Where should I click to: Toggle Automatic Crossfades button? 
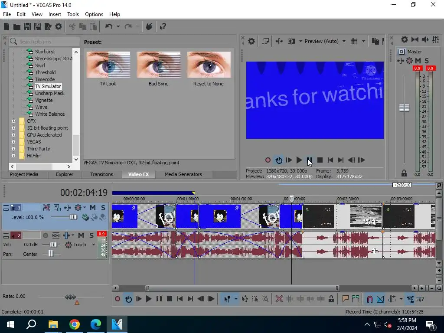380,299
